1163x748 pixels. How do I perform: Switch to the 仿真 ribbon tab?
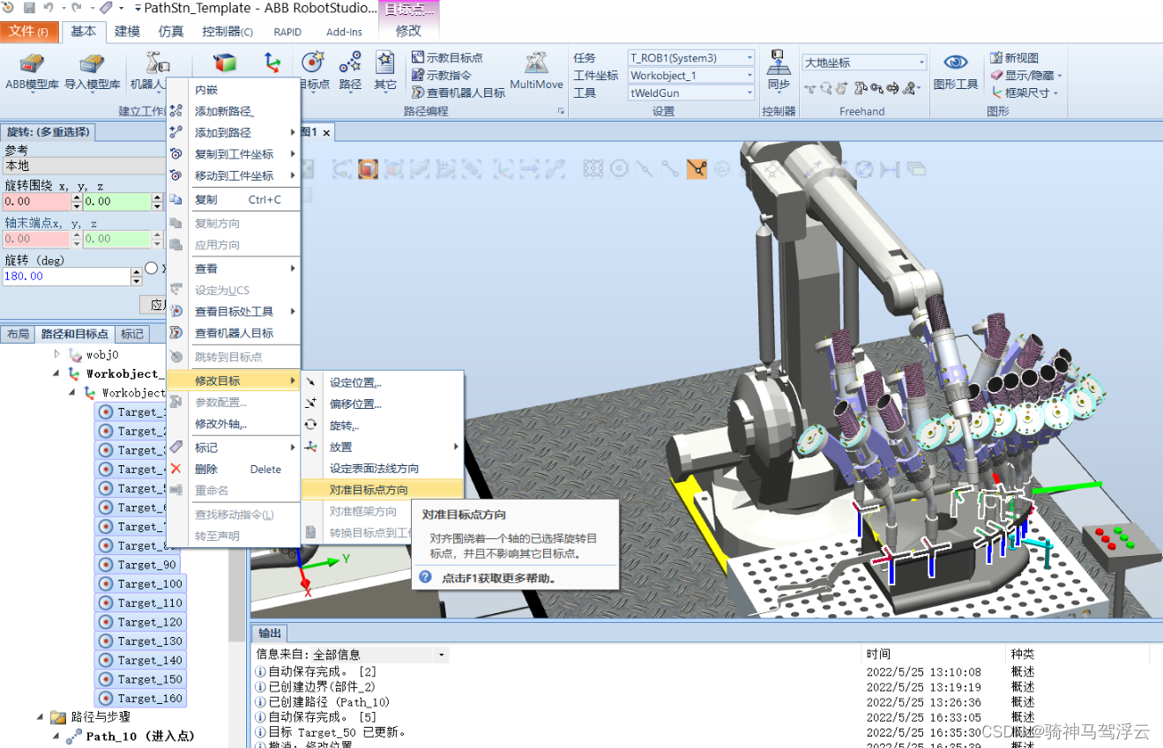(x=171, y=32)
